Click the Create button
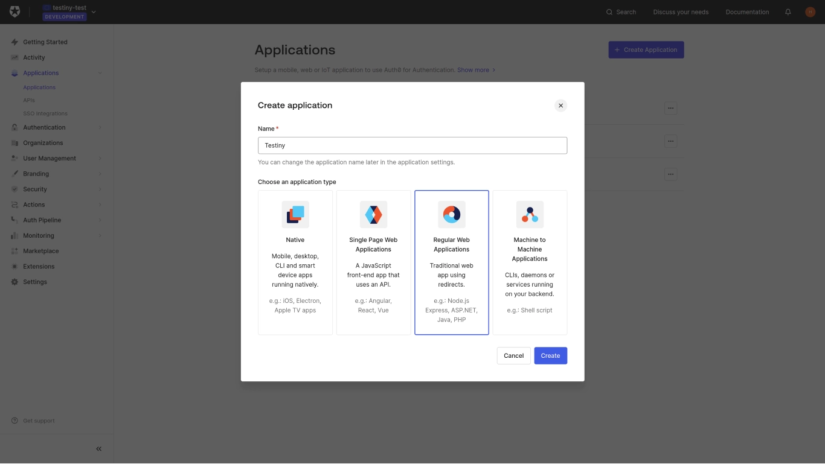This screenshot has width=825, height=464. [x=550, y=355]
